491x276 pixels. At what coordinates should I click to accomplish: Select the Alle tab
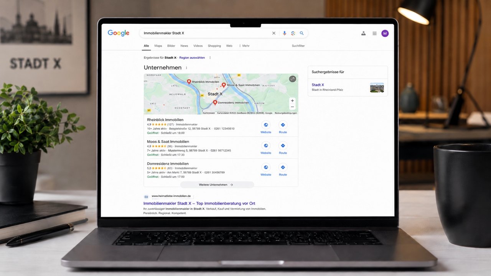[146, 46]
